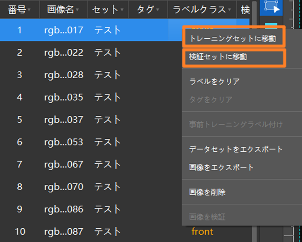302x242 pixels.
Task: Select the rectangle selection tool icon
Action: tap(271, 7)
